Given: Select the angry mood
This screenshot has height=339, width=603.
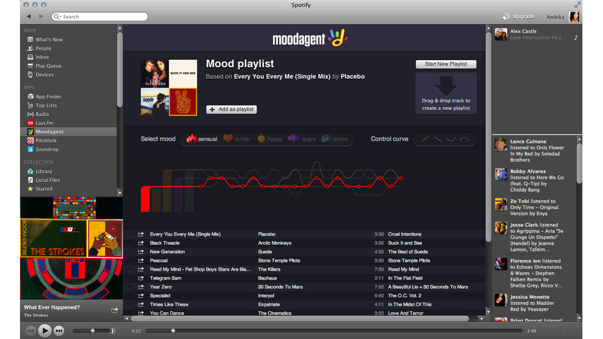Looking at the screenshot, I should click(302, 139).
